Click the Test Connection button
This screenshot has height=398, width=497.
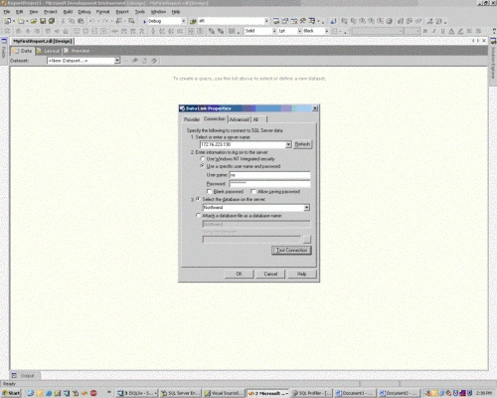[x=291, y=251]
